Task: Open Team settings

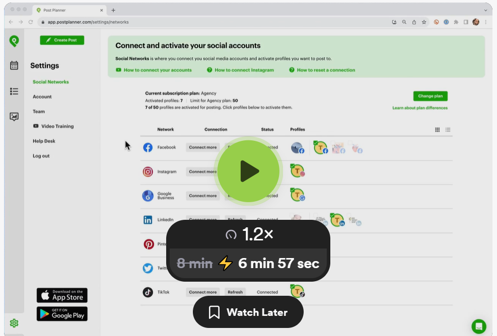Action: tap(39, 112)
